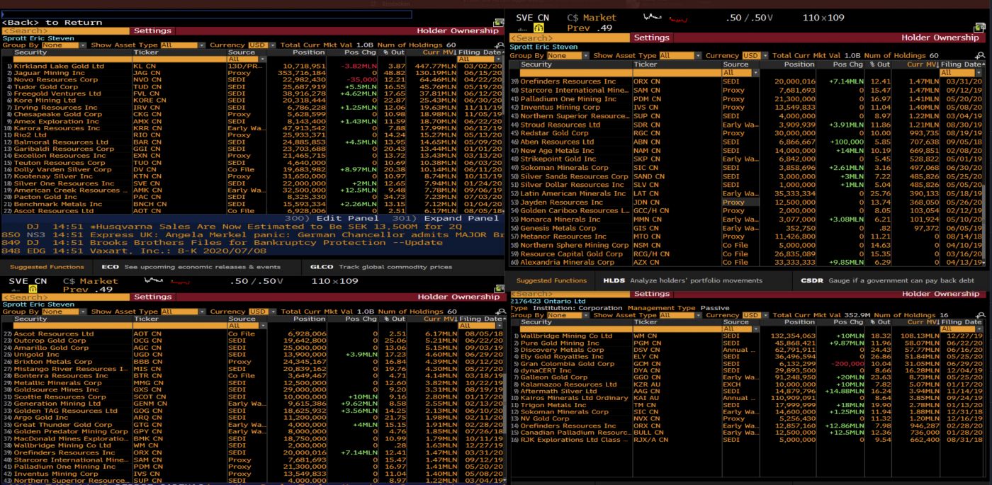Open Filing Date All filter in top-right panel
The height and width of the screenshot is (485, 992).
(x=962, y=72)
